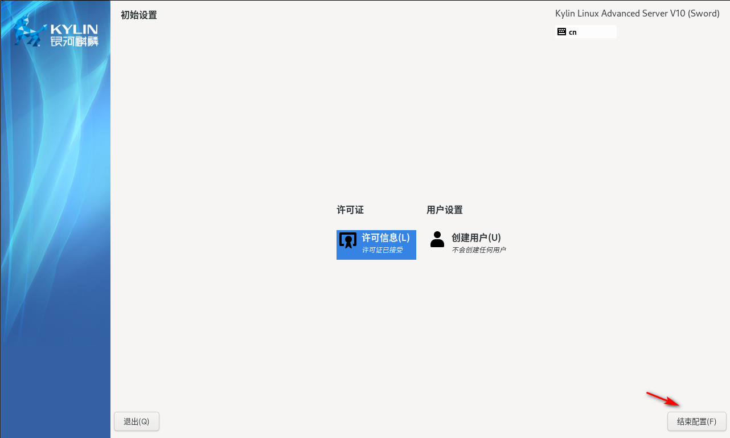Click the 许可证已接受 status text

point(382,250)
